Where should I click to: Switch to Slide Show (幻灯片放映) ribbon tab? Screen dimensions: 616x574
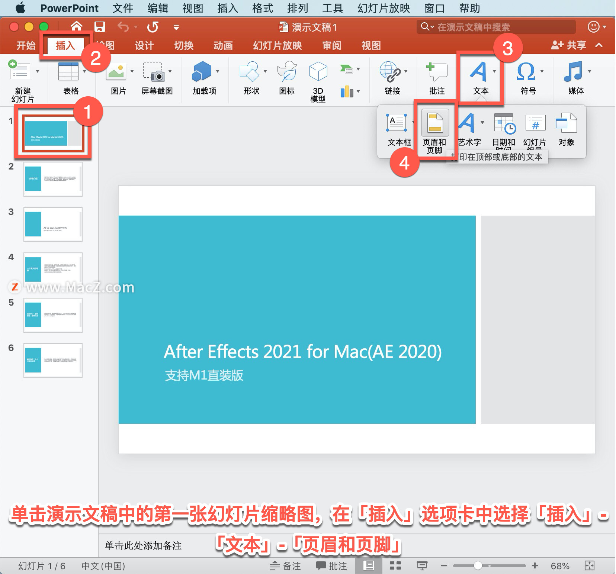pyautogui.click(x=277, y=45)
